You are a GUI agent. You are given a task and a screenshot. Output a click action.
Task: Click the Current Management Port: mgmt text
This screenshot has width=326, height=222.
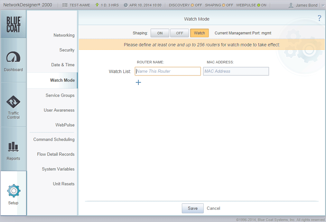[243, 33]
